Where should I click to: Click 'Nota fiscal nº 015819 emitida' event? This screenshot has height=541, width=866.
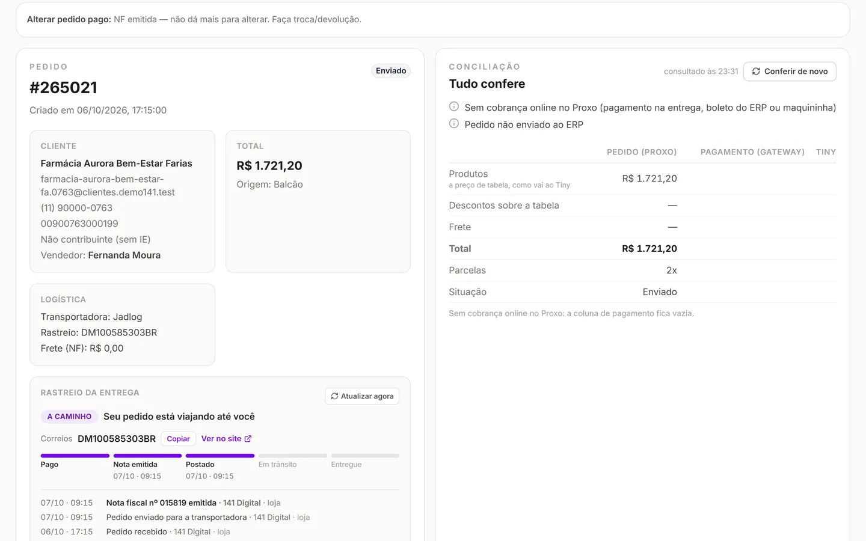[161, 503]
